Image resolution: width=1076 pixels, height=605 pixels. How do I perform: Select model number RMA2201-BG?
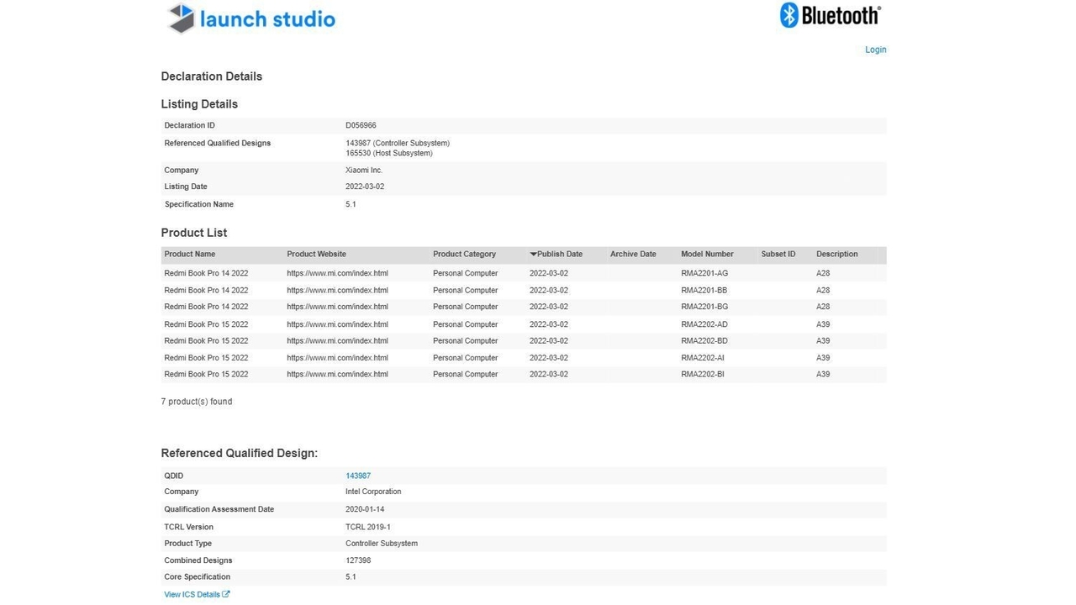click(x=704, y=307)
